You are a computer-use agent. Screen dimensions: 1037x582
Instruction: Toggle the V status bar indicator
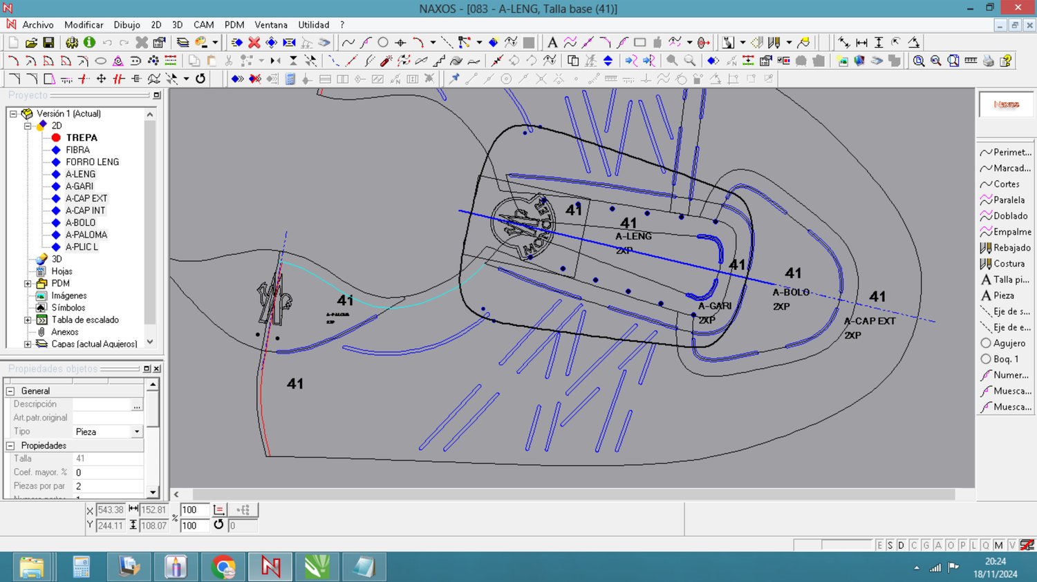[x=1011, y=545]
